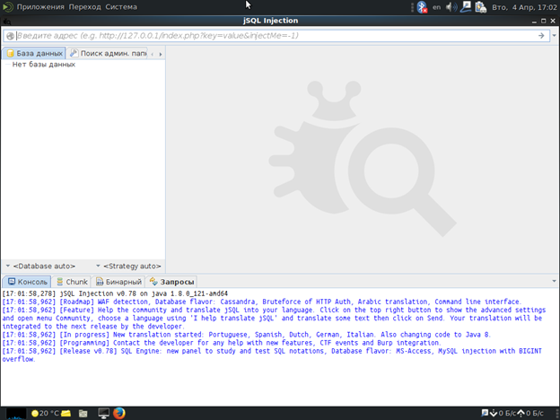
Task: Open the volume control speaker icon
Action: click(451, 6)
